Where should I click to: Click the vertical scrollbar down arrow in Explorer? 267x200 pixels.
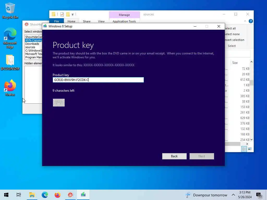tap(252, 140)
